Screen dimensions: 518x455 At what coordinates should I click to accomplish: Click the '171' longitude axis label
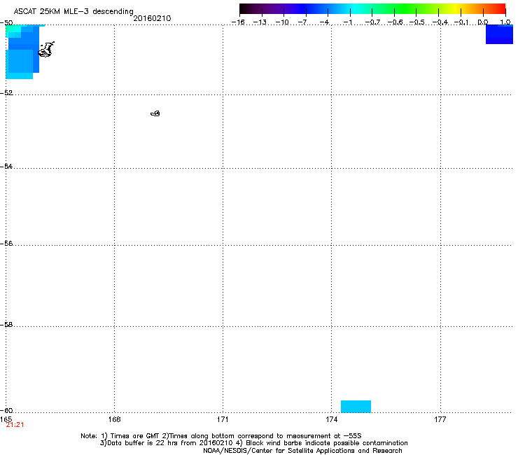point(223,419)
